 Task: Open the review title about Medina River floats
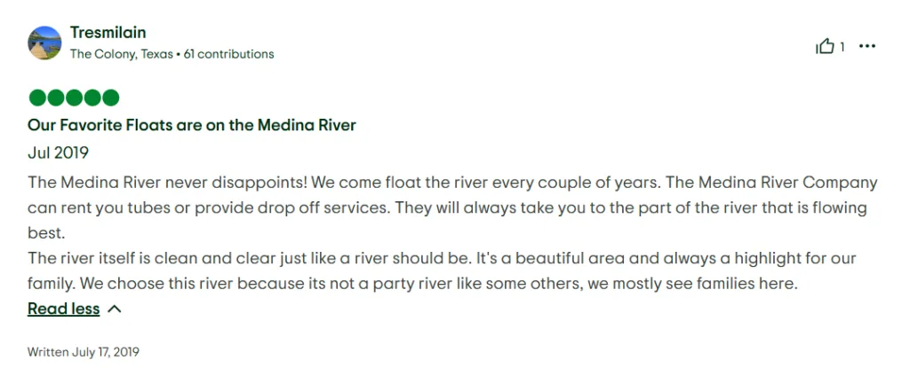point(192,125)
